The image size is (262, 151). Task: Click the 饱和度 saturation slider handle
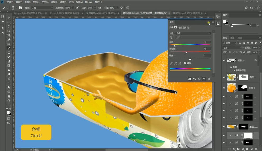(186, 52)
